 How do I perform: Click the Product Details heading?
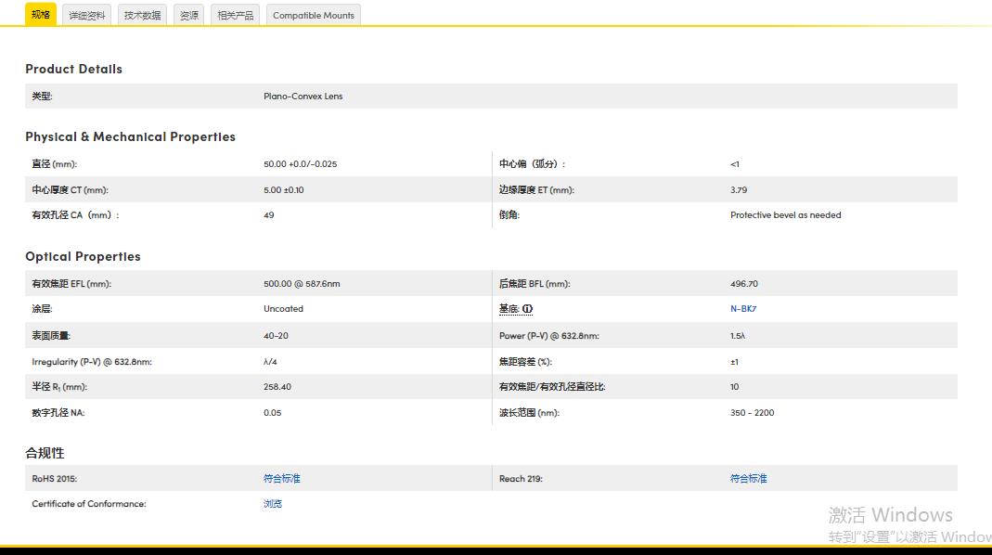73,69
